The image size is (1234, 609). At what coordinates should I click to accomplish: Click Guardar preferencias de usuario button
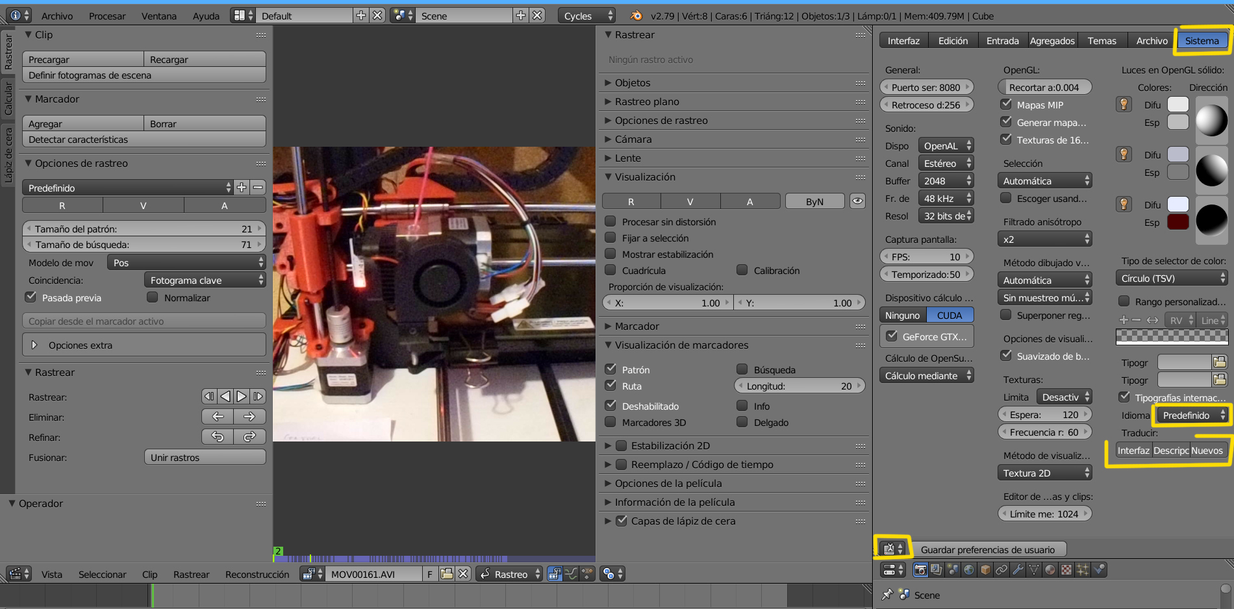[987, 550]
